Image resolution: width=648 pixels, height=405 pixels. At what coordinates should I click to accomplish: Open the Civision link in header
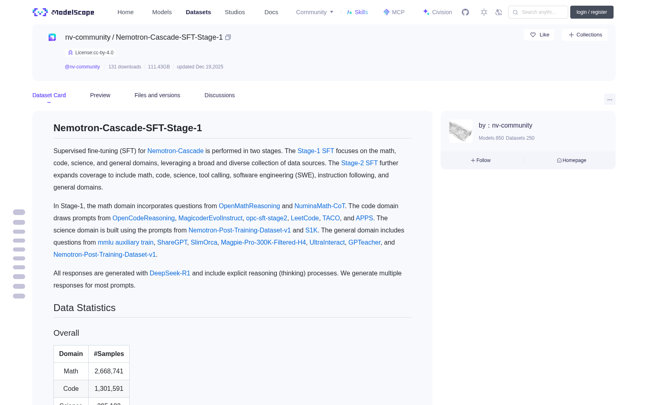pyautogui.click(x=437, y=12)
